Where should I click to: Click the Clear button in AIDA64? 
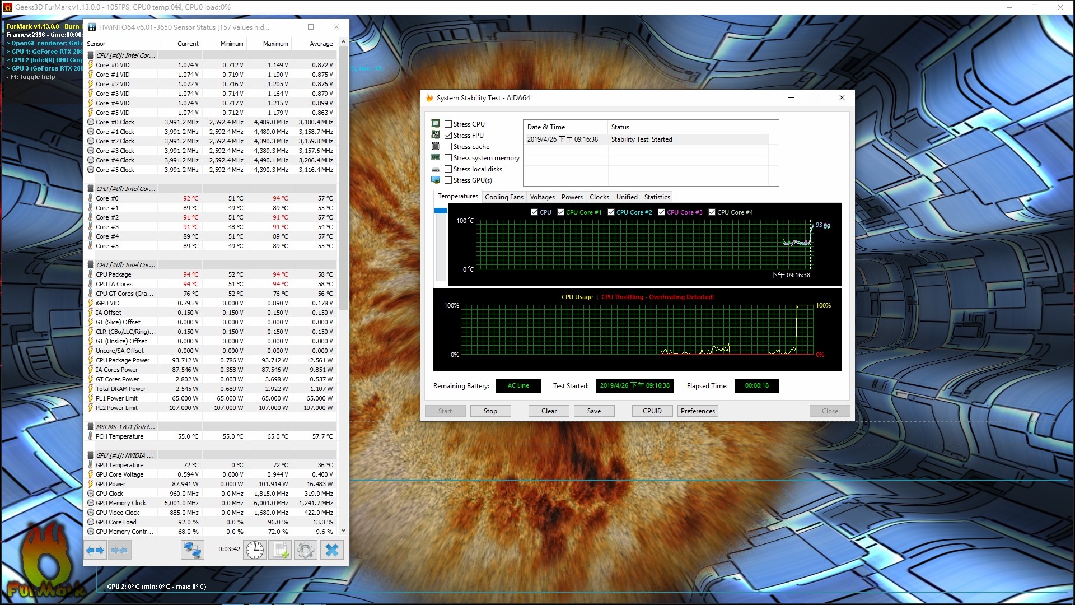pos(549,411)
